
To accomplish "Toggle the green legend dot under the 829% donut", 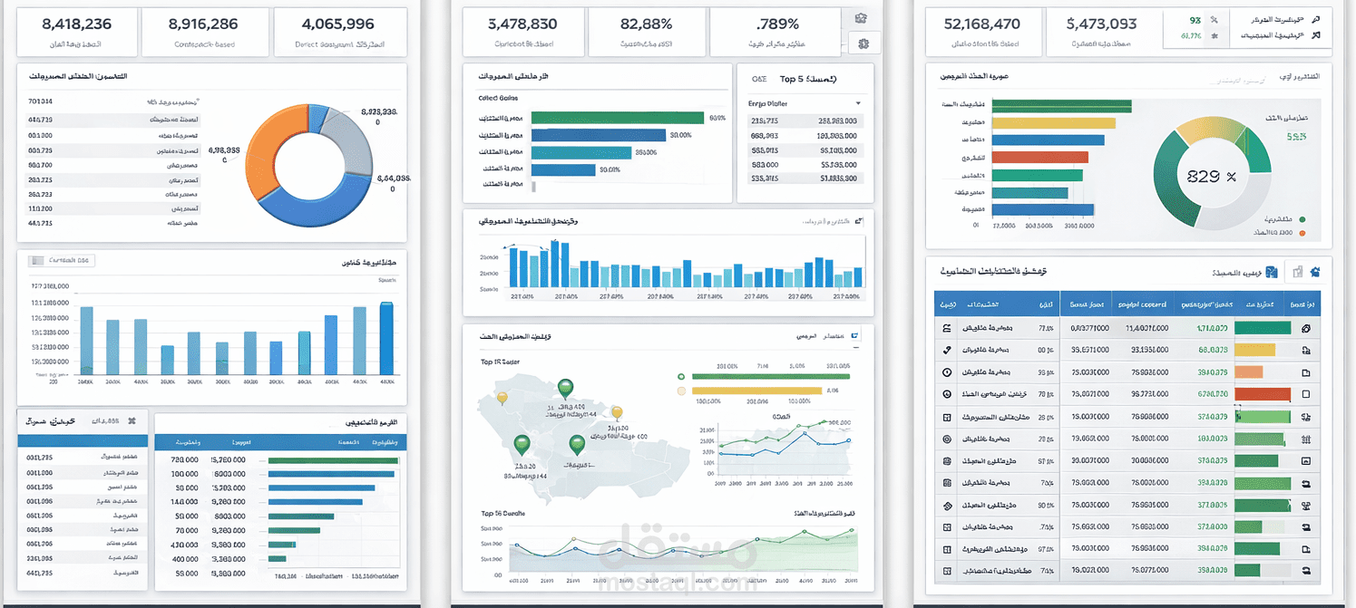I will pyautogui.click(x=1302, y=219).
